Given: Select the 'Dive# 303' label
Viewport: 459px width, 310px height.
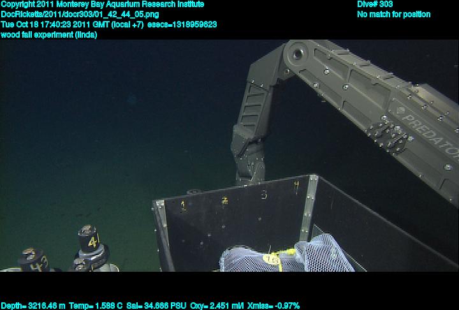Looking at the screenshot, I should pyautogui.click(x=375, y=4).
